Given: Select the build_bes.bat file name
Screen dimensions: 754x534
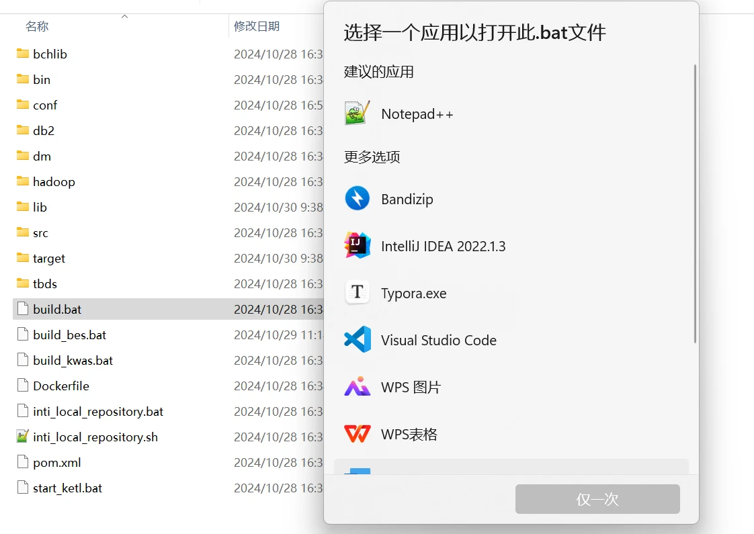Looking at the screenshot, I should click(70, 335).
